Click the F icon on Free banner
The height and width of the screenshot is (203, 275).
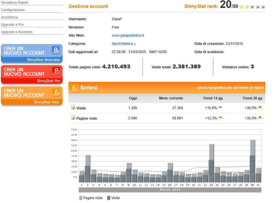coord(56,92)
